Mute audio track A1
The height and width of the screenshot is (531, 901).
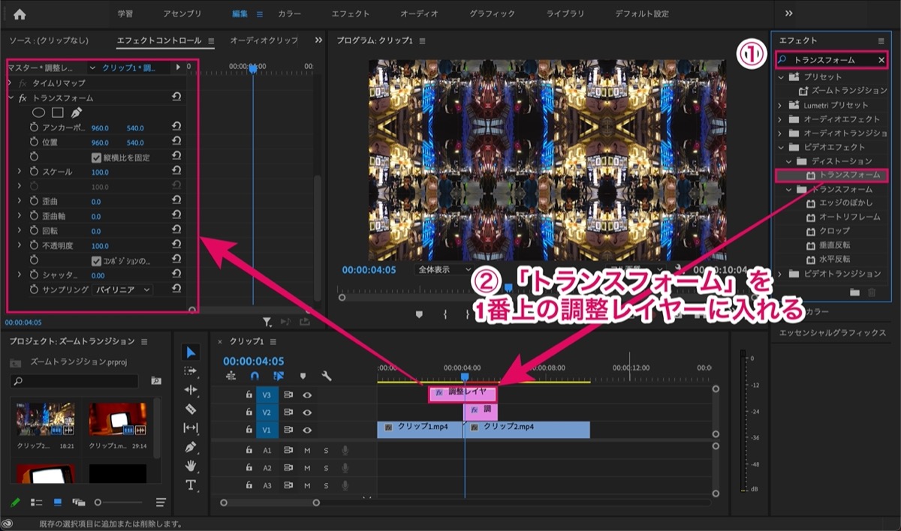coord(307,450)
